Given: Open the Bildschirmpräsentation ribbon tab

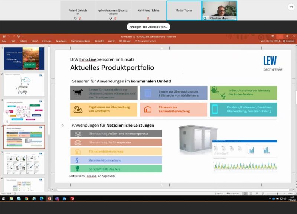Looking at the screenshot, I should coord(81,41).
